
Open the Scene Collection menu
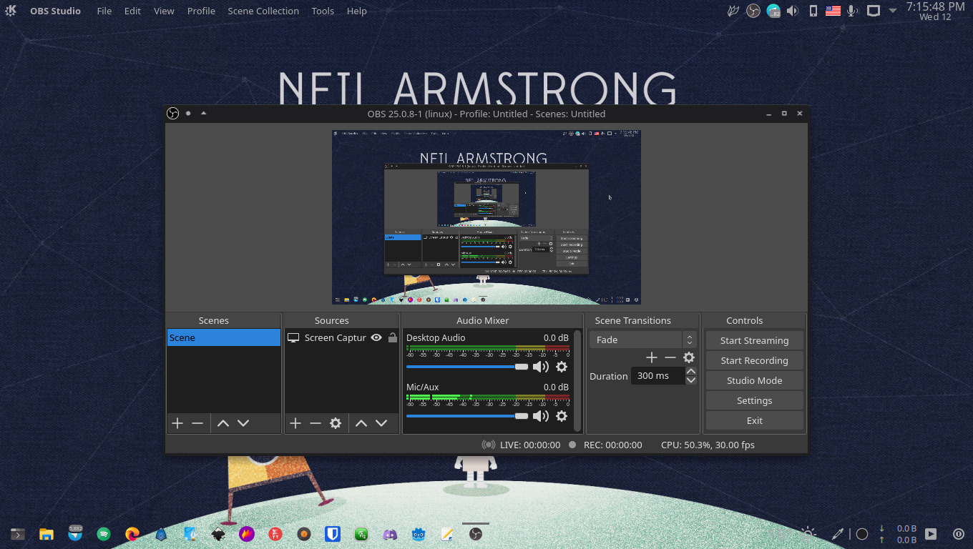263,11
